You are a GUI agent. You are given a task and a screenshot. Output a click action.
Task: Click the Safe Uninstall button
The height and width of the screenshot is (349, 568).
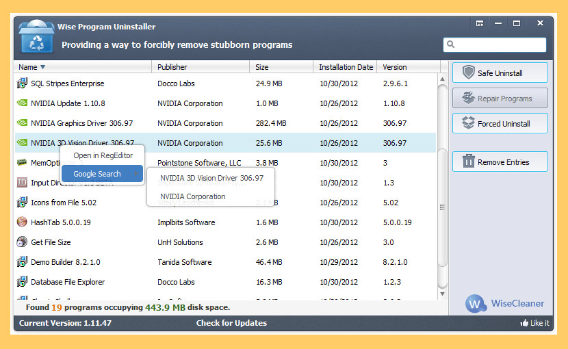click(500, 73)
